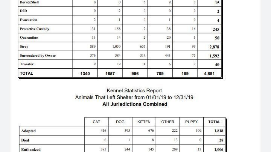Viewport: 271px width, 152px height.
Task: Select the intake grand total 4,891
Action: pyautogui.click(x=209, y=74)
